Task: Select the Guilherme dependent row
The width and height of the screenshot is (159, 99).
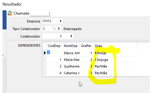Action: [x=92, y=66]
